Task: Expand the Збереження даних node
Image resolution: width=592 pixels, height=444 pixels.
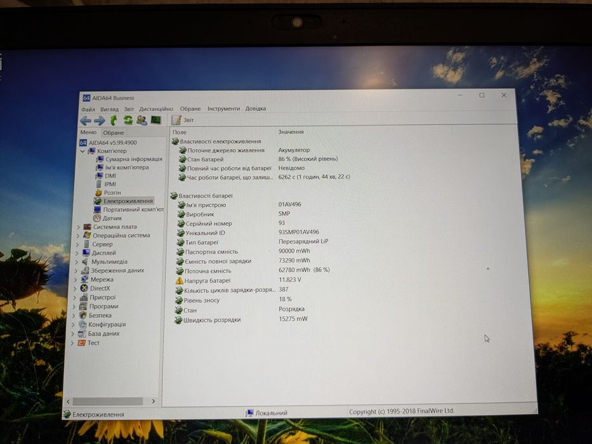Action: click(76, 271)
